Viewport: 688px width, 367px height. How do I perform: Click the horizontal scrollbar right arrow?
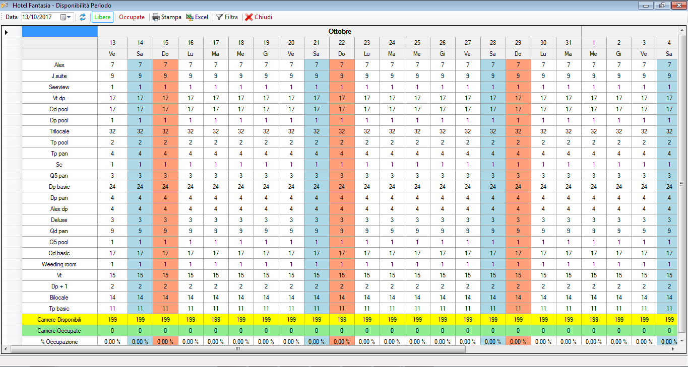pos(676,348)
